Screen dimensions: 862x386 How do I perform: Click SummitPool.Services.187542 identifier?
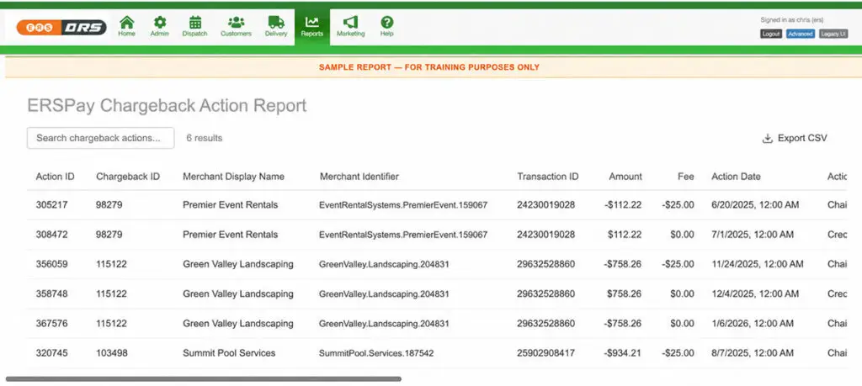pos(376,353)
